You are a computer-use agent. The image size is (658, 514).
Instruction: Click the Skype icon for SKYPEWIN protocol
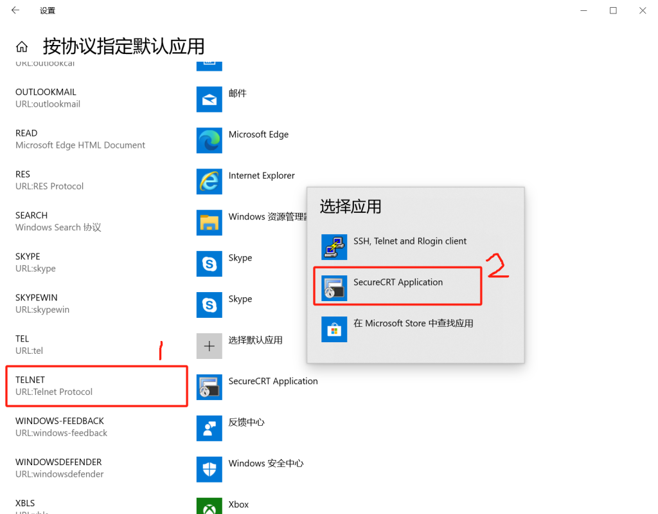[209, 305]
